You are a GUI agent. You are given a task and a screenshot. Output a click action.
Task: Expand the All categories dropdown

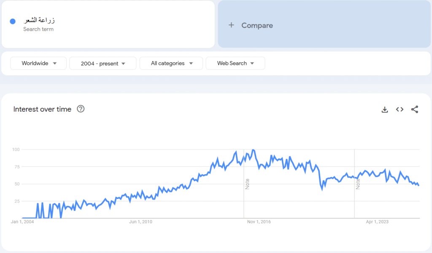171,63
